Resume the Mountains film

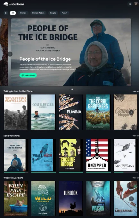(x=125, y=155)
